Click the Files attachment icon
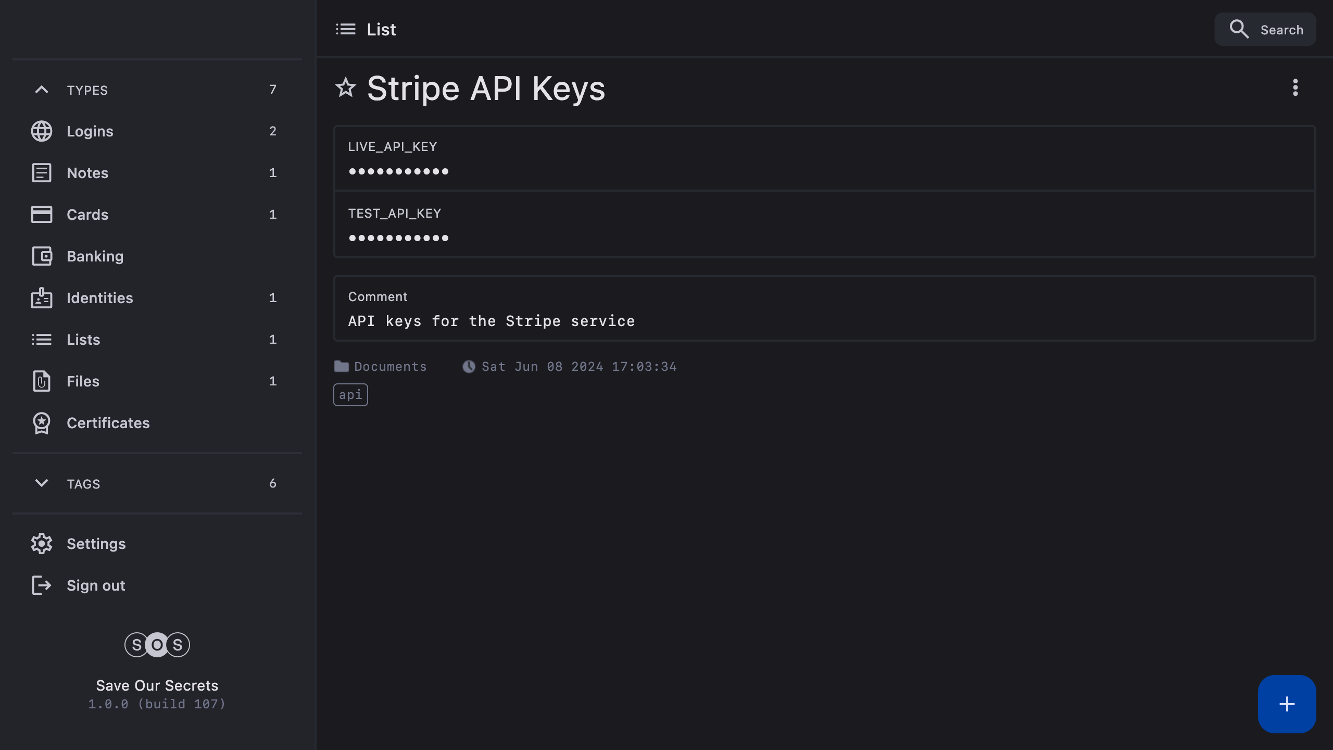The height and width of the screenshot is (750, 1333). 42,381
